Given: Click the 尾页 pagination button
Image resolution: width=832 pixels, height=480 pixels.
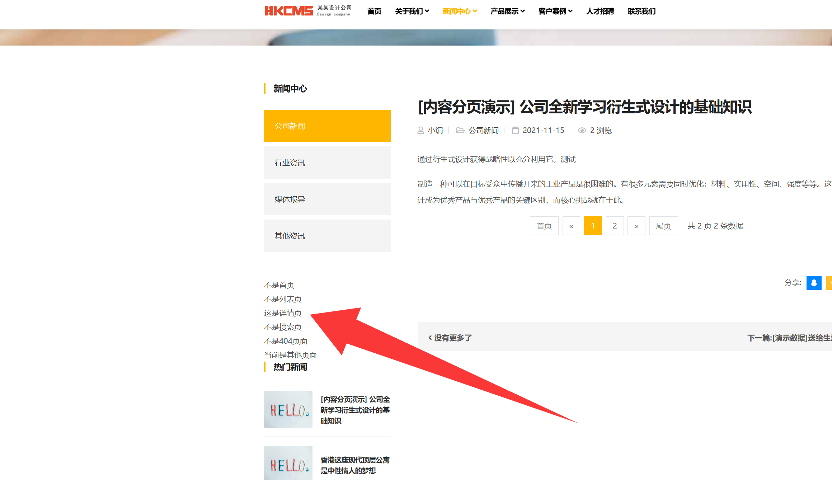Looking at the screenshot, I should (663, 226).
